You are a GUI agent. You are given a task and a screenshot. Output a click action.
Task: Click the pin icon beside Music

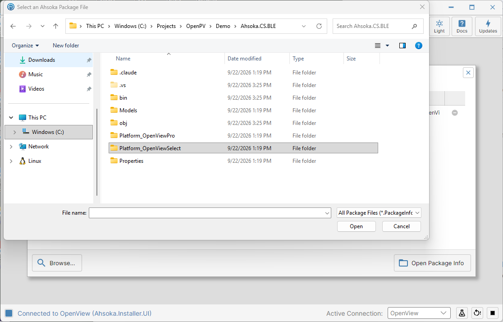point(89,74)
